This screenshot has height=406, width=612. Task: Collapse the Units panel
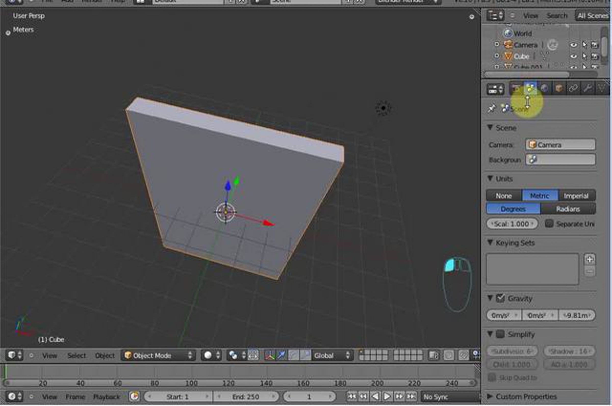click(490, 178)
